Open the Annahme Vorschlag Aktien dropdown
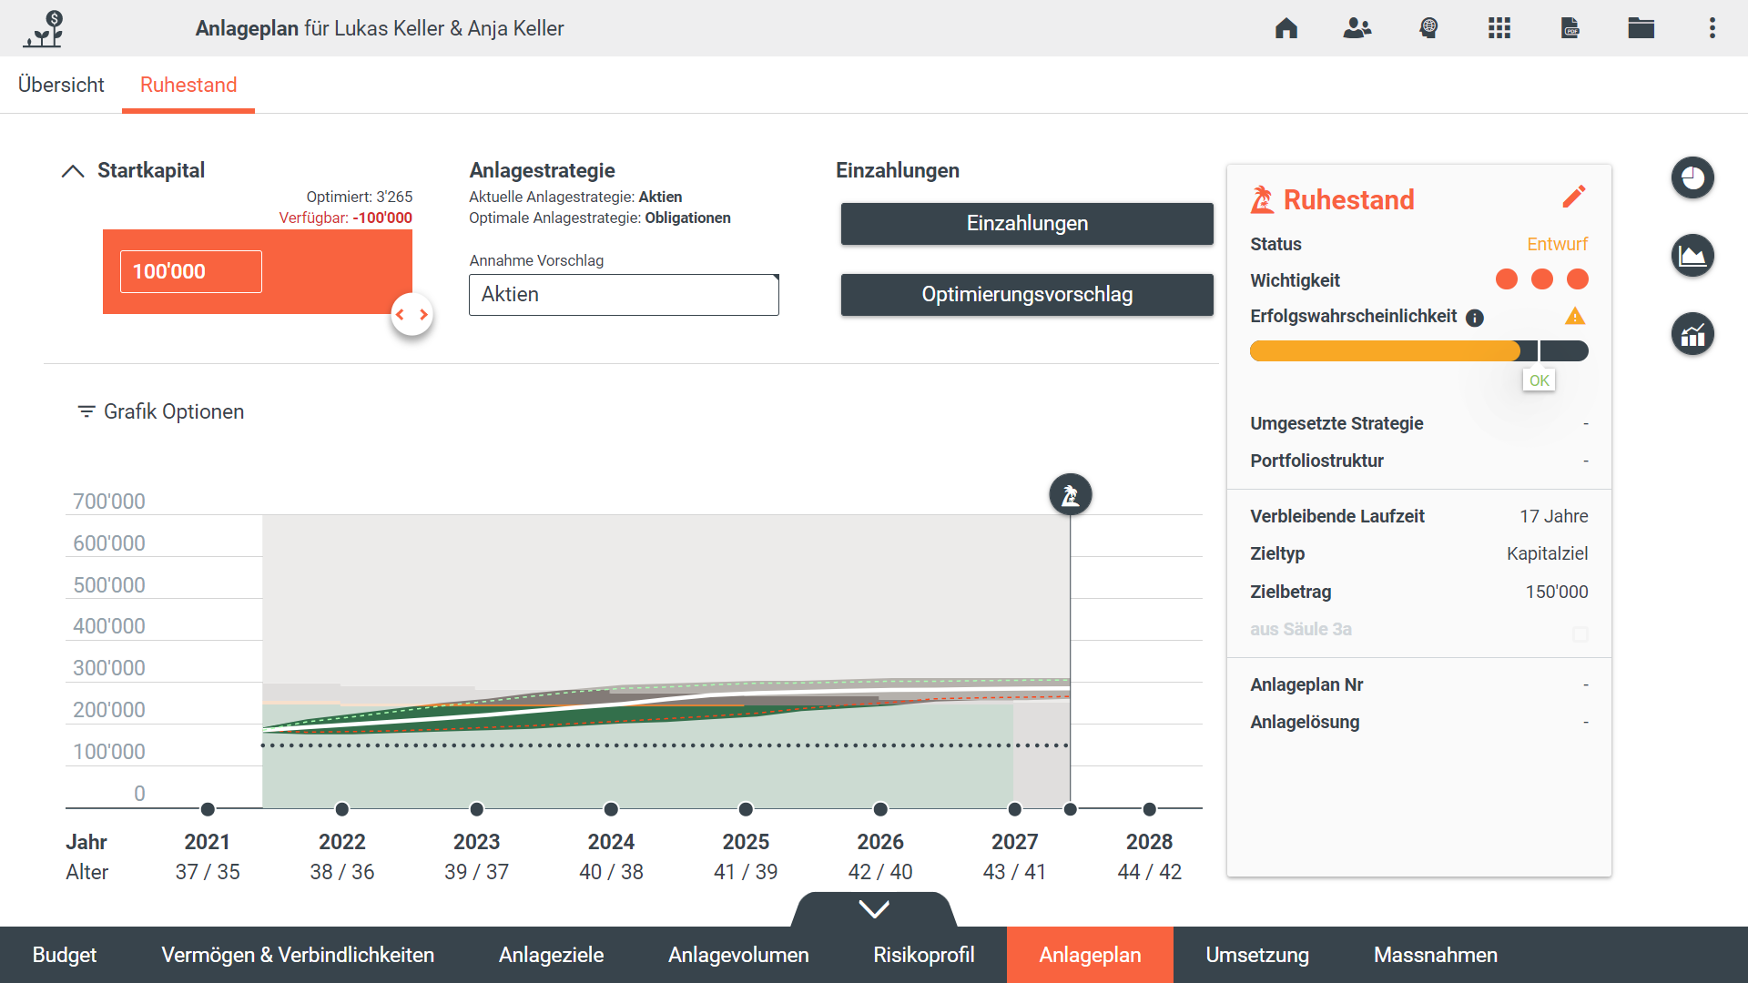The width and height of the screenshot is (1748, 983). click(624, 295)
